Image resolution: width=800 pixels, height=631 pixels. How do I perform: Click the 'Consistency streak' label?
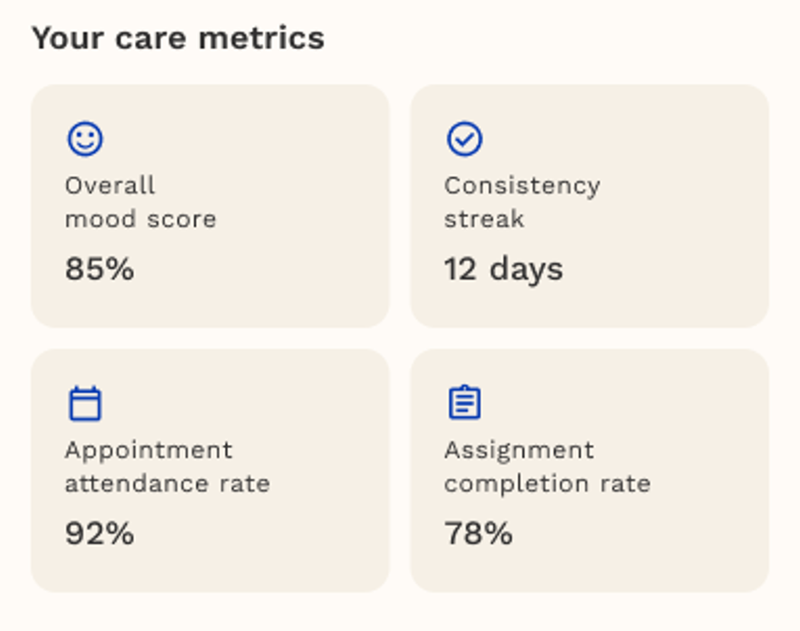(522, 202)
